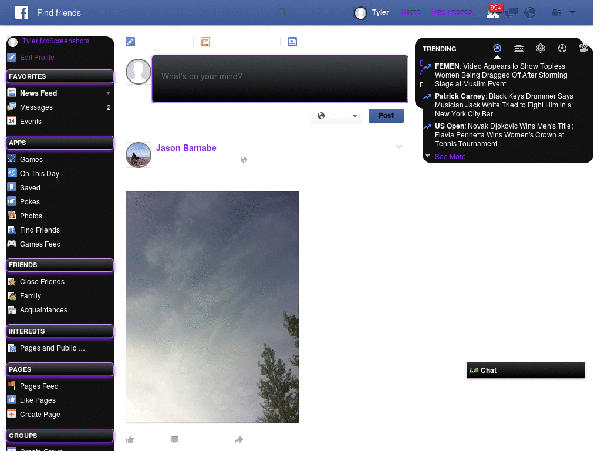This screenshot has width=601, height=451.
Task: Show top trends icon in Trending
Action: (497, 48)
